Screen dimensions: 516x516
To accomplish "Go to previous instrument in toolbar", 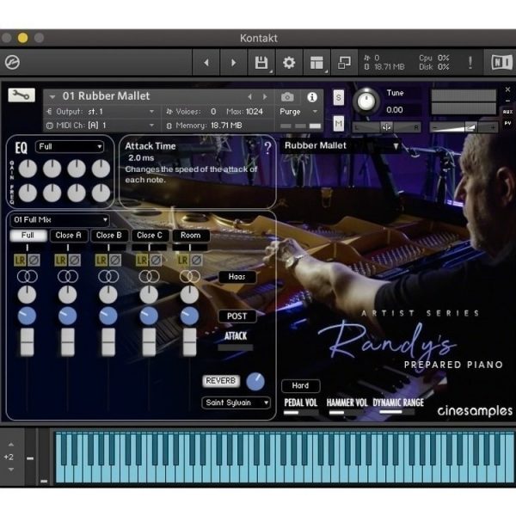I will pos(206,63).
